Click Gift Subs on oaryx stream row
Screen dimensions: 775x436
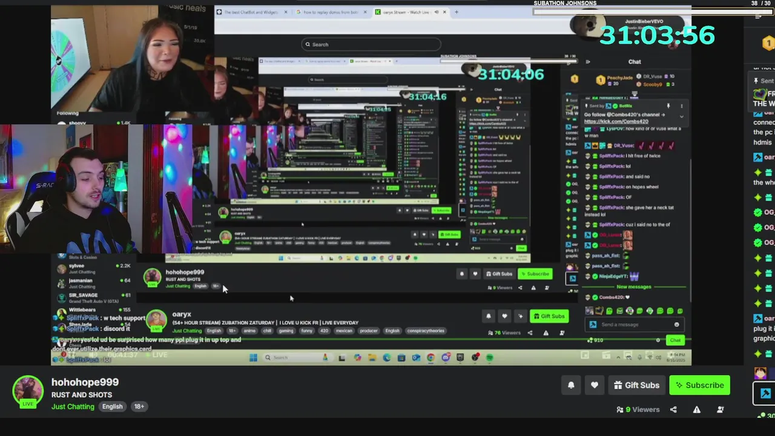click(x=549, y=316)
